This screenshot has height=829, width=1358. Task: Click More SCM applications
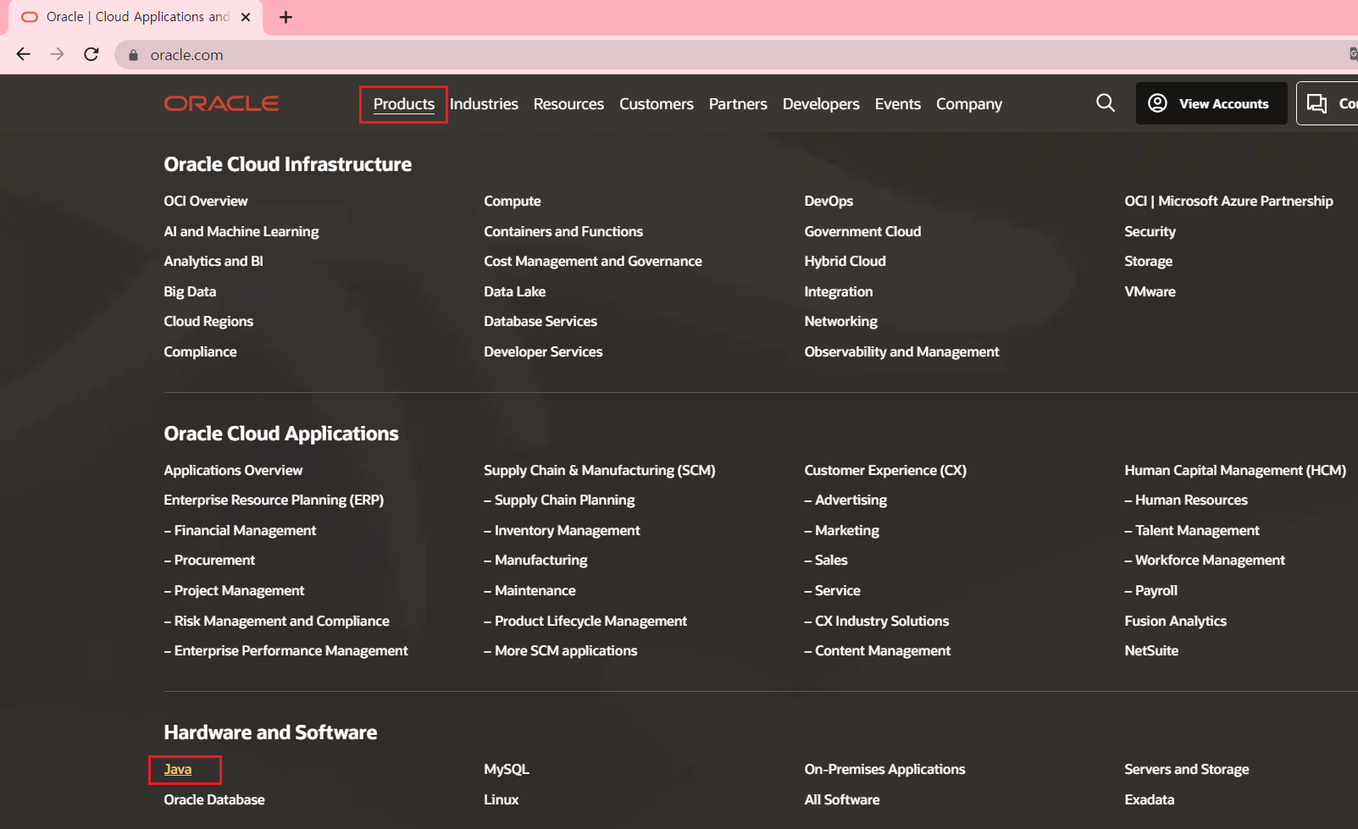click(561, 650)
